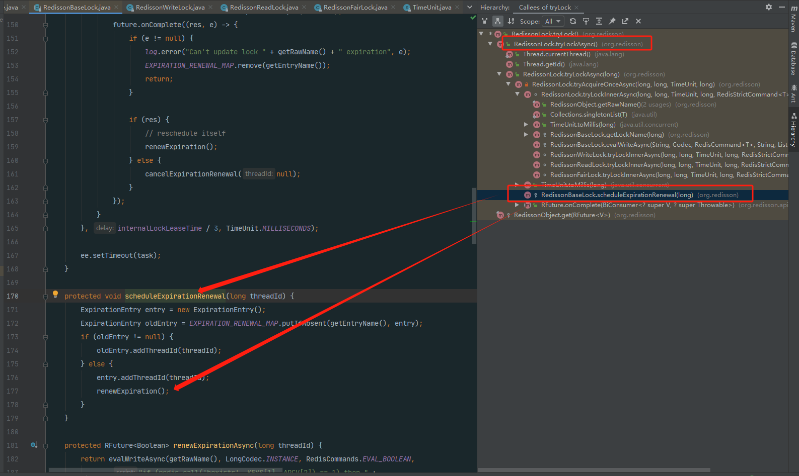Open the Scope dropdown set to All
The width and height of the screenshot is (799, 476).
click(552, 21)
